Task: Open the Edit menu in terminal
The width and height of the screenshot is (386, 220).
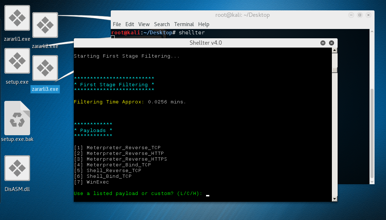Action: 130,24
